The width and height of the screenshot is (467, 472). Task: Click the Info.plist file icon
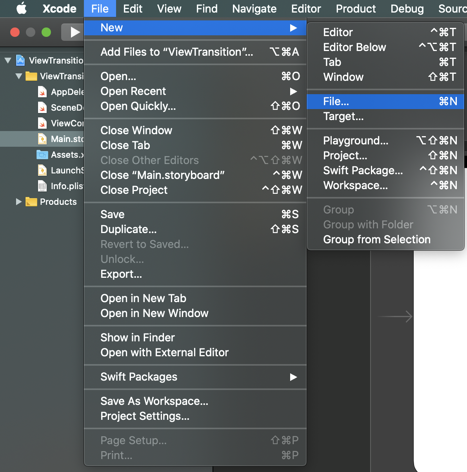coord(42,186)
